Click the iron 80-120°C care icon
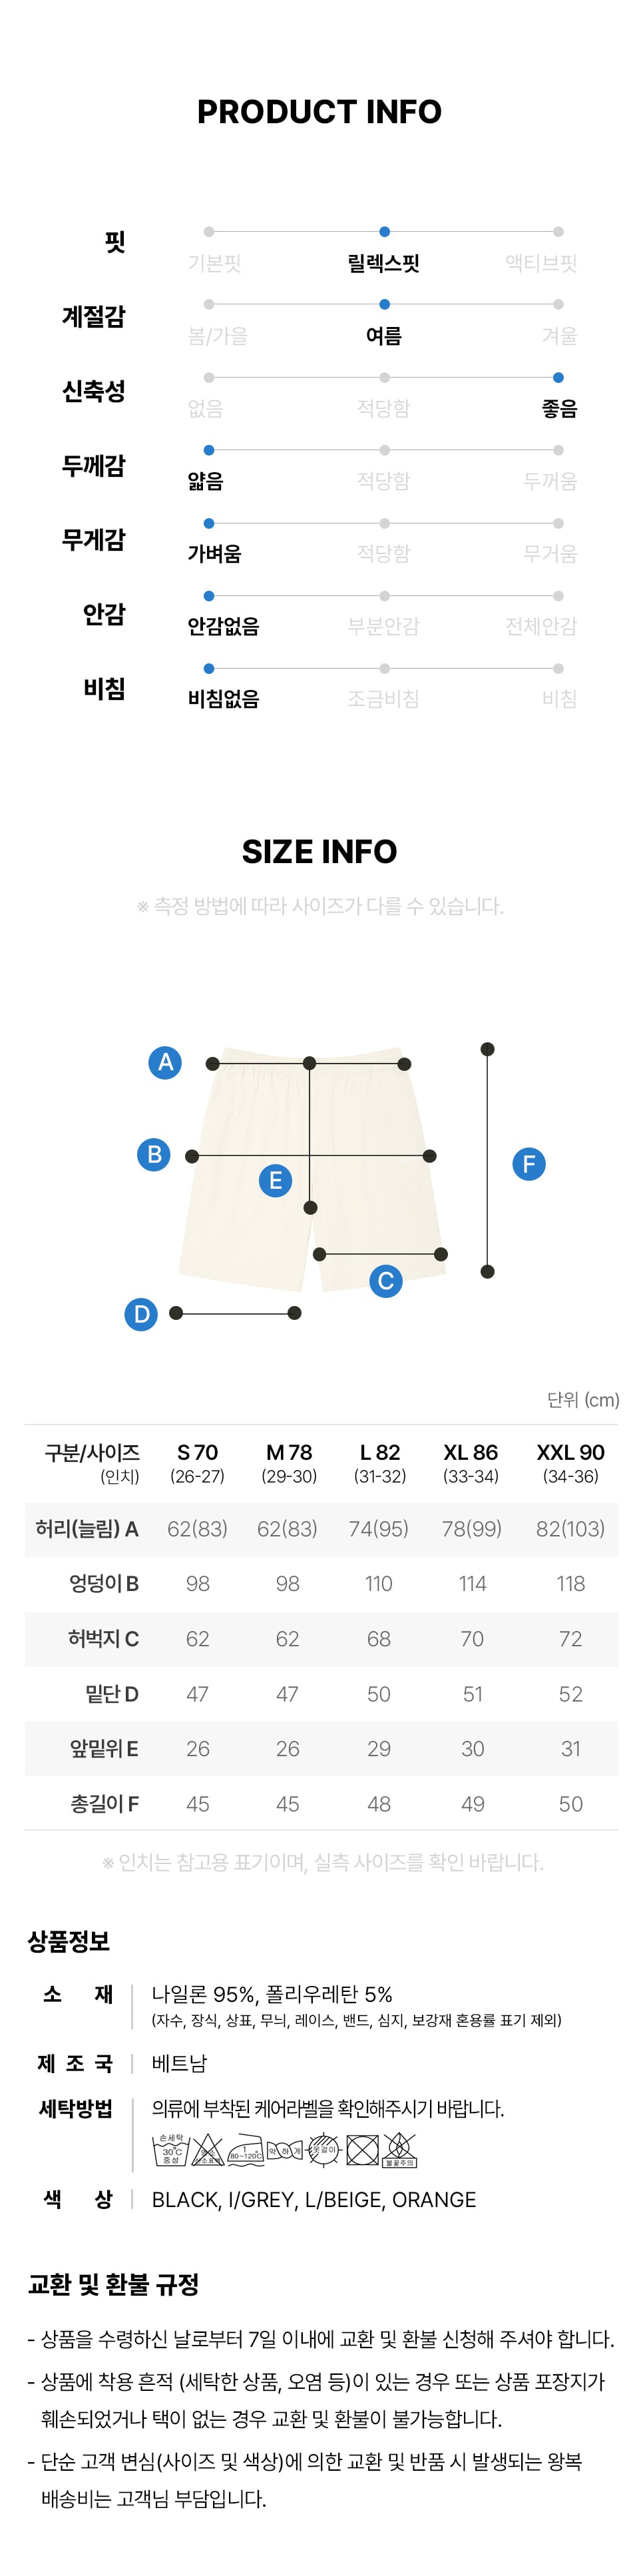Screen dimensions: 639x2576 coord(246,2150)
